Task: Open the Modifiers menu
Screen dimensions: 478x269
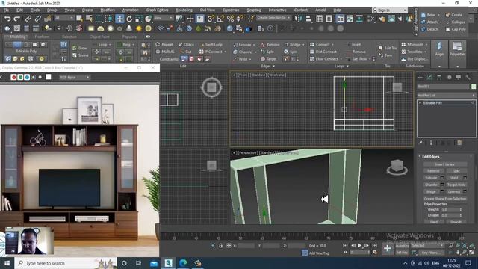Action: pyautogui.click(x=108, y=10)
